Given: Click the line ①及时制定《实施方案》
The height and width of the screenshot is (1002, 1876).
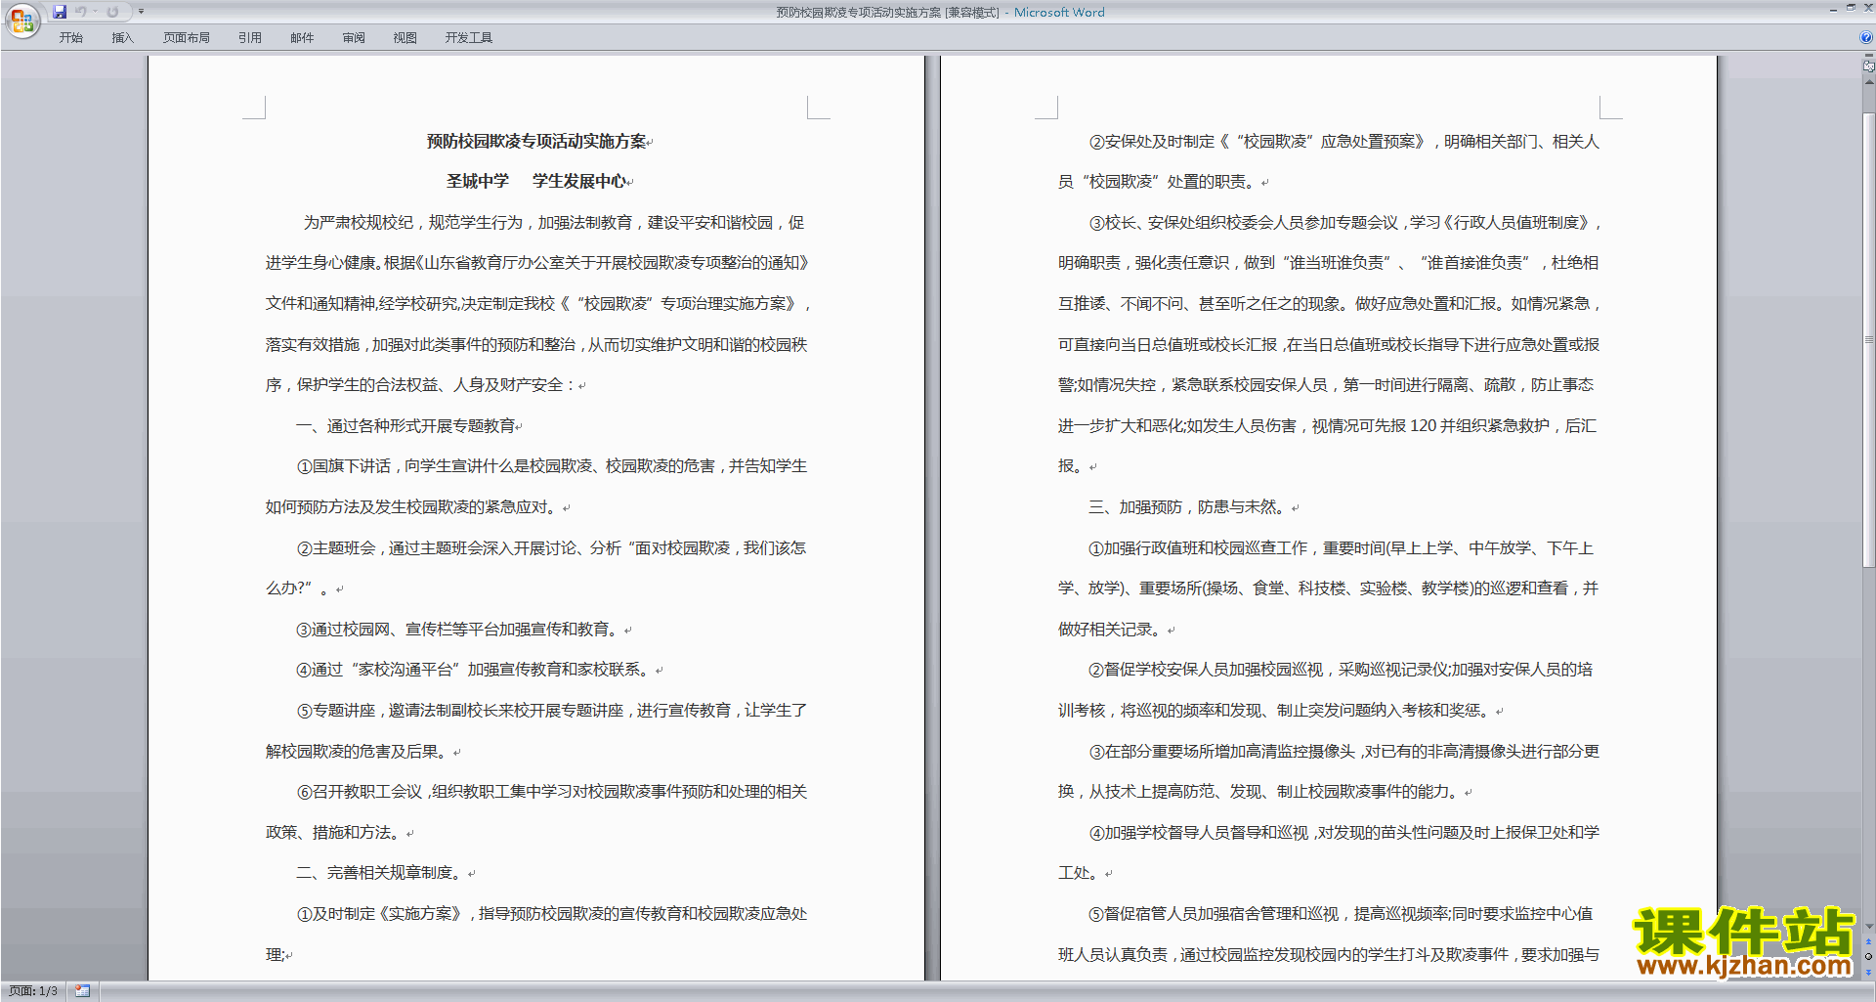Looking at the screenshot, I should (552, 914).
